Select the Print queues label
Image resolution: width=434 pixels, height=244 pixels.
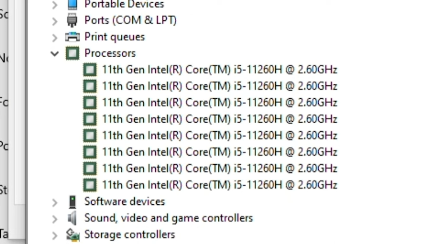(x=115, y=37)
